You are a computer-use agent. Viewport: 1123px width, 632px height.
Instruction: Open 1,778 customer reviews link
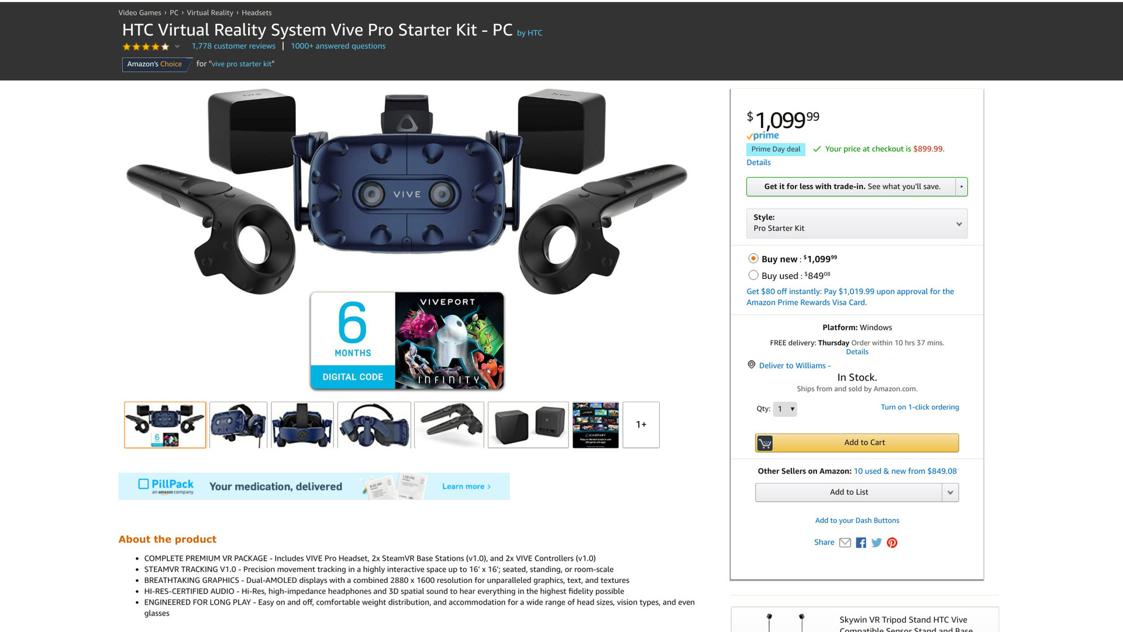point(233,46)
